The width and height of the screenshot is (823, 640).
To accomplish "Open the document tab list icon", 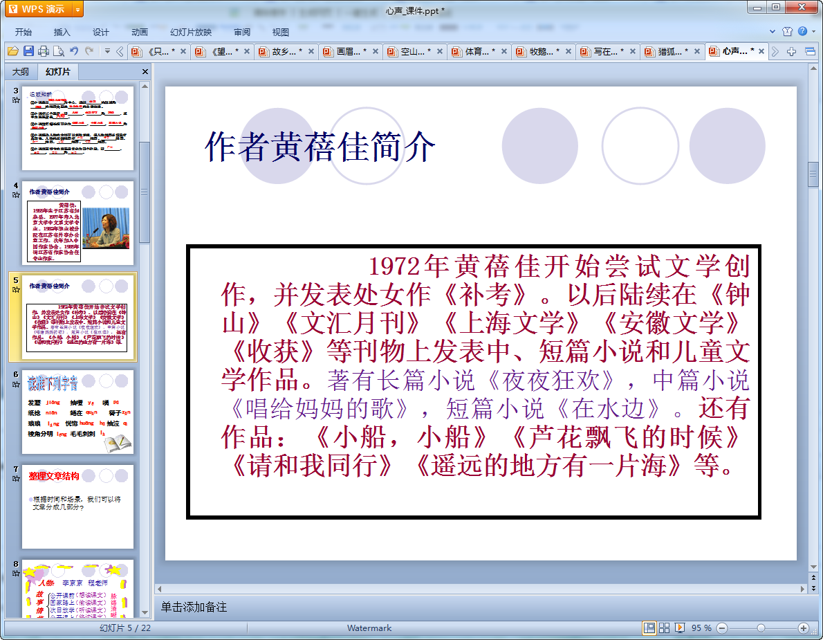I will pos(810,51).
